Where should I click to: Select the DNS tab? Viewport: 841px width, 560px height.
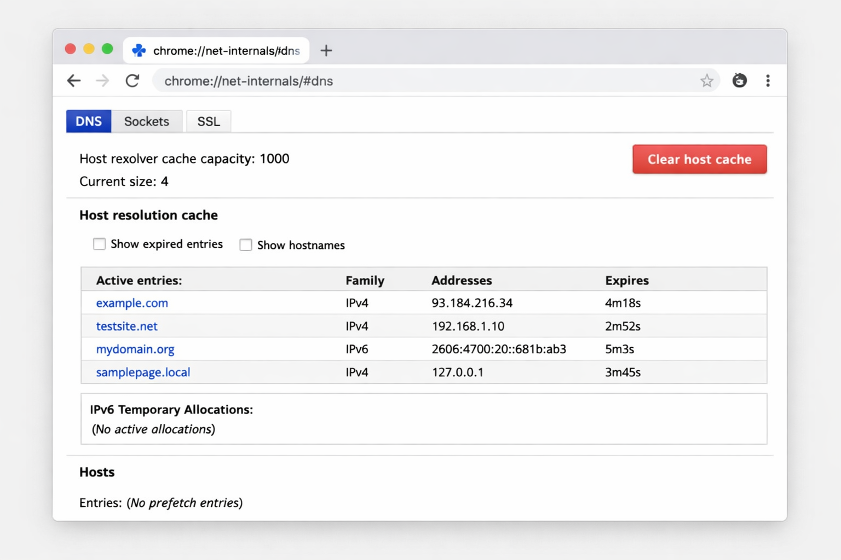click(89, 121)
